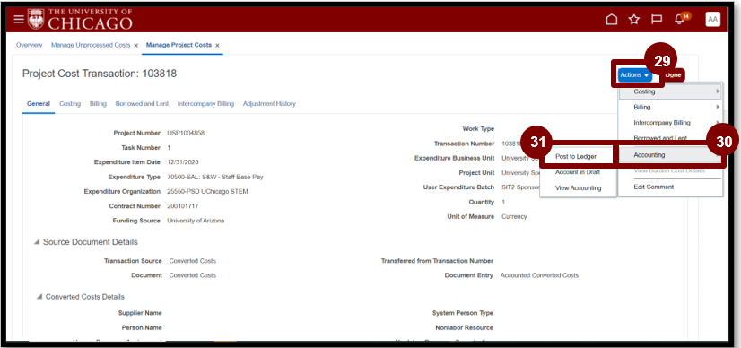
Task: Close the Manage Project Costs tab
Action: point(217,46)
